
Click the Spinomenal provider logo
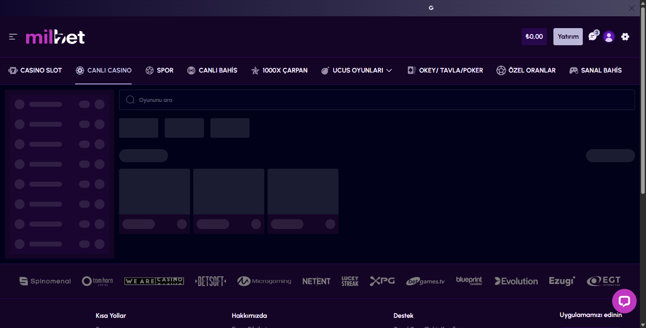pyautogui.click(x=45, y=281)
